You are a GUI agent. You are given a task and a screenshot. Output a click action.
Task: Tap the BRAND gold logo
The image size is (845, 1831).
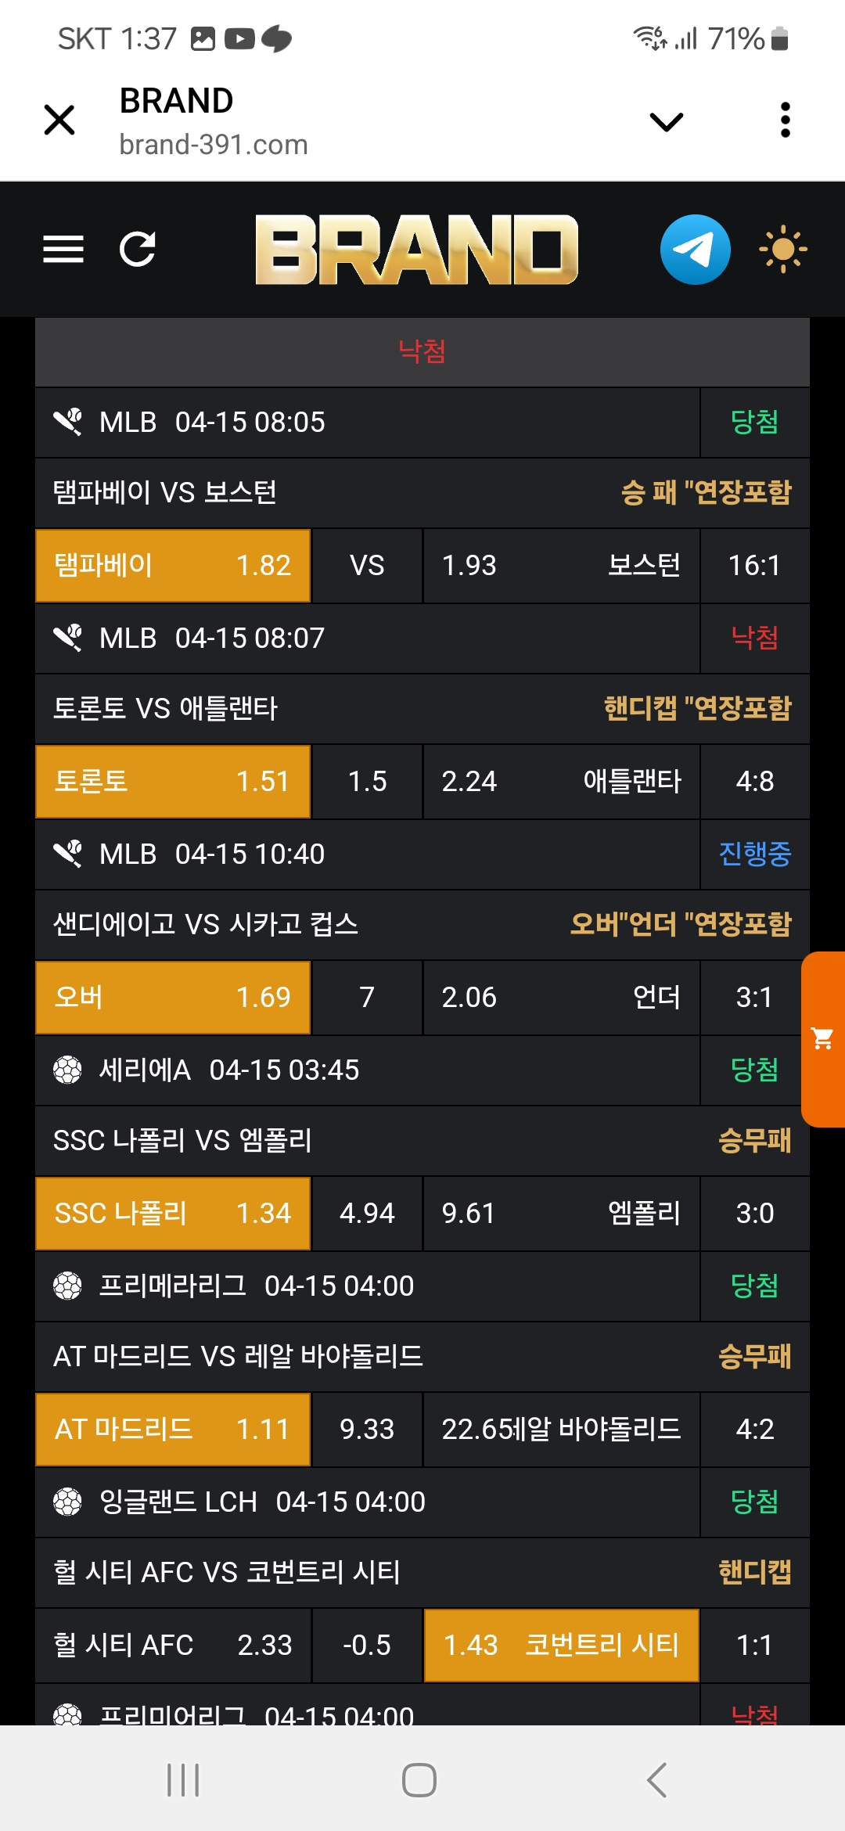click(x=416, y=250)
